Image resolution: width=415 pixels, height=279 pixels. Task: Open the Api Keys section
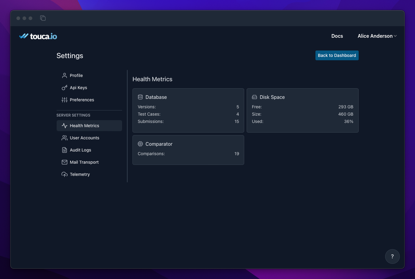89,88
